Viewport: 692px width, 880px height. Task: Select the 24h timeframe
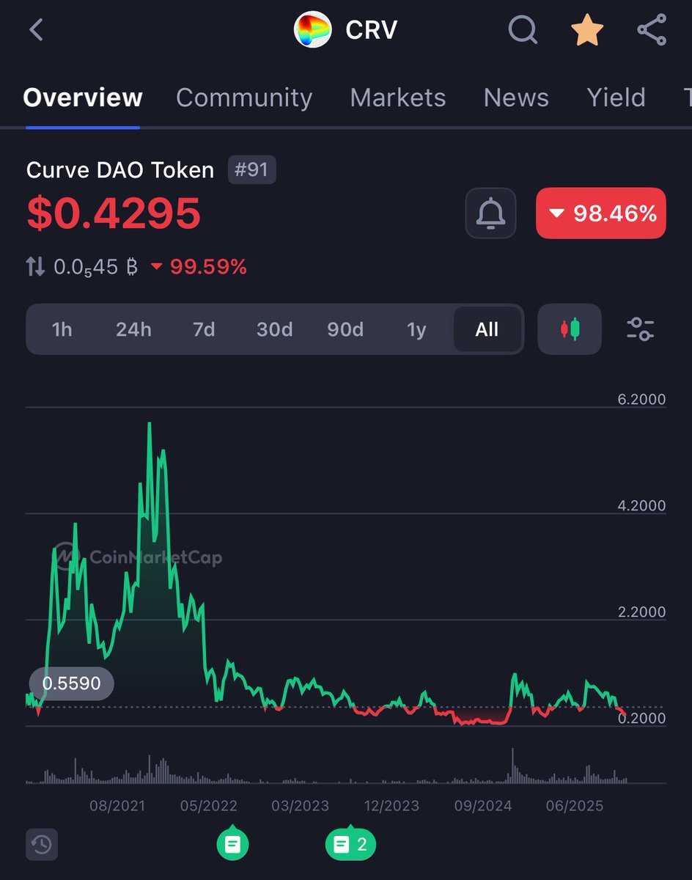(x=133, y=329)
